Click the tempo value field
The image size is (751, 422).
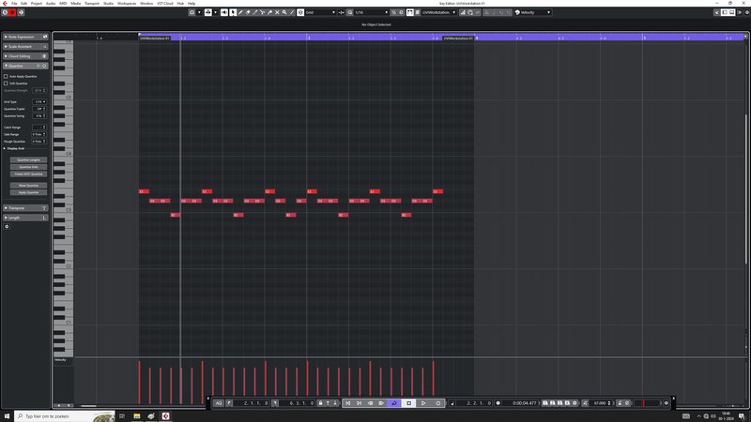(600, 403)
